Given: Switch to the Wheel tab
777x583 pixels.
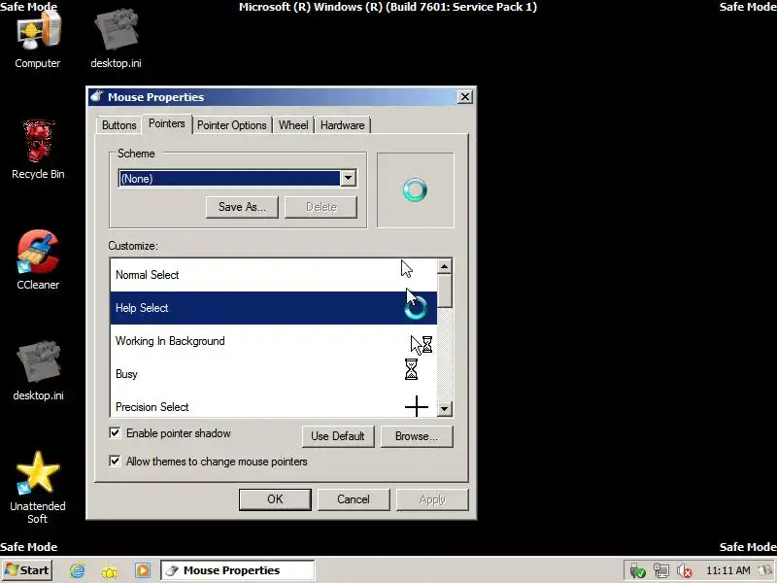Looking at the screenshot, I should coord(293,125).
